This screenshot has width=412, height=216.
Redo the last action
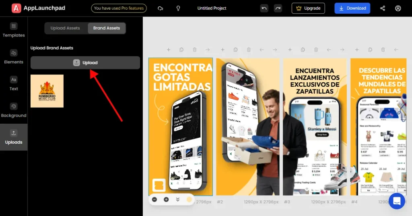tap(278, 8)
